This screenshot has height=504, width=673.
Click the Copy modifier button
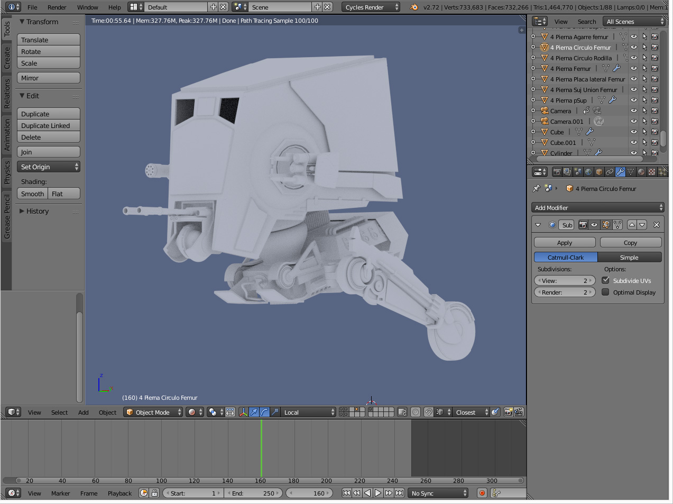[x=630, y=242]
